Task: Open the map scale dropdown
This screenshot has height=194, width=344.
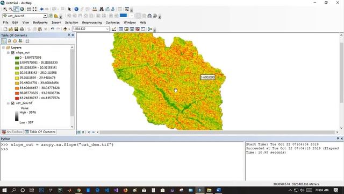Action: point(107,29)
